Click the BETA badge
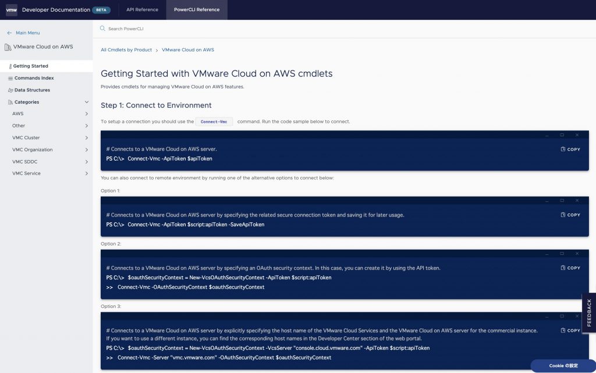Image resolution: width=596 pixels, height=373 pixels. pyautogui.click(x=101, y=10)
